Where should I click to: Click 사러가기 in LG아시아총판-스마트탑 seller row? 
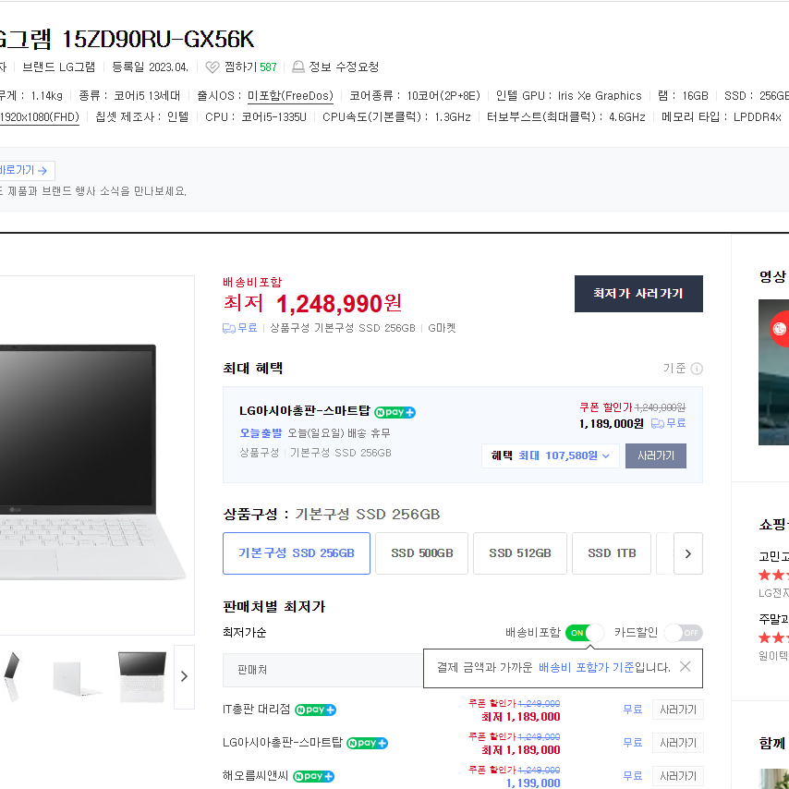click(678, 743)
